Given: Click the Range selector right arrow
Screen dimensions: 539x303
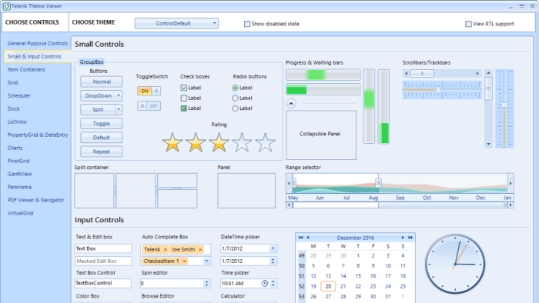Looking at the screenshot, I should (511, 183).
